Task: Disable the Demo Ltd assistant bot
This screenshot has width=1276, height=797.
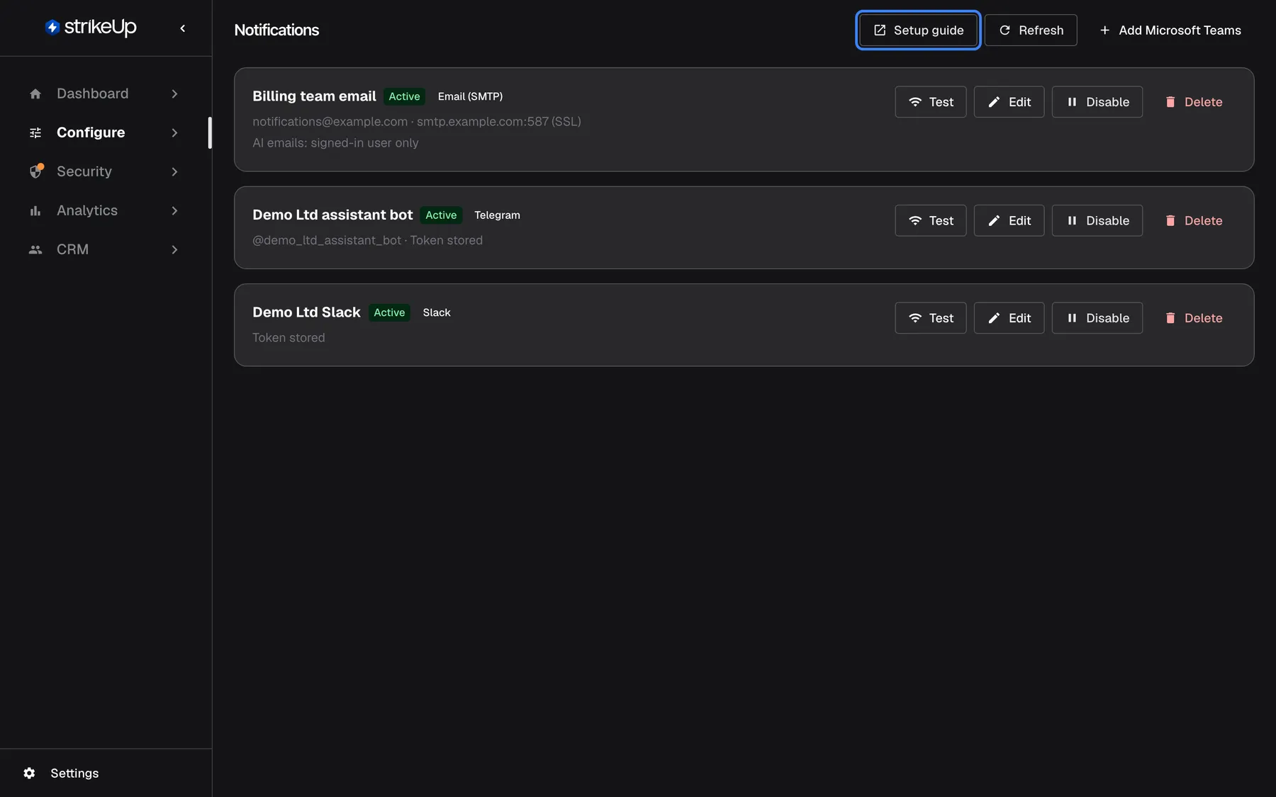Action: pos(1097,220)
